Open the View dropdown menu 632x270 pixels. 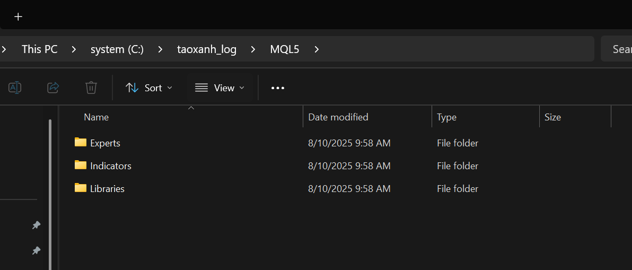click(x=220, y=88)
